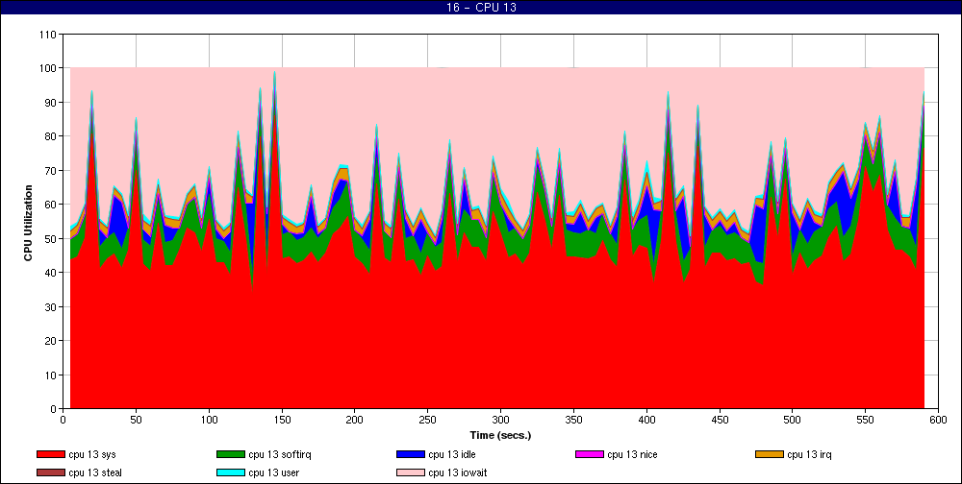Click the x-axis tick value 400
The image size is (962, 484).
(646, 420)
